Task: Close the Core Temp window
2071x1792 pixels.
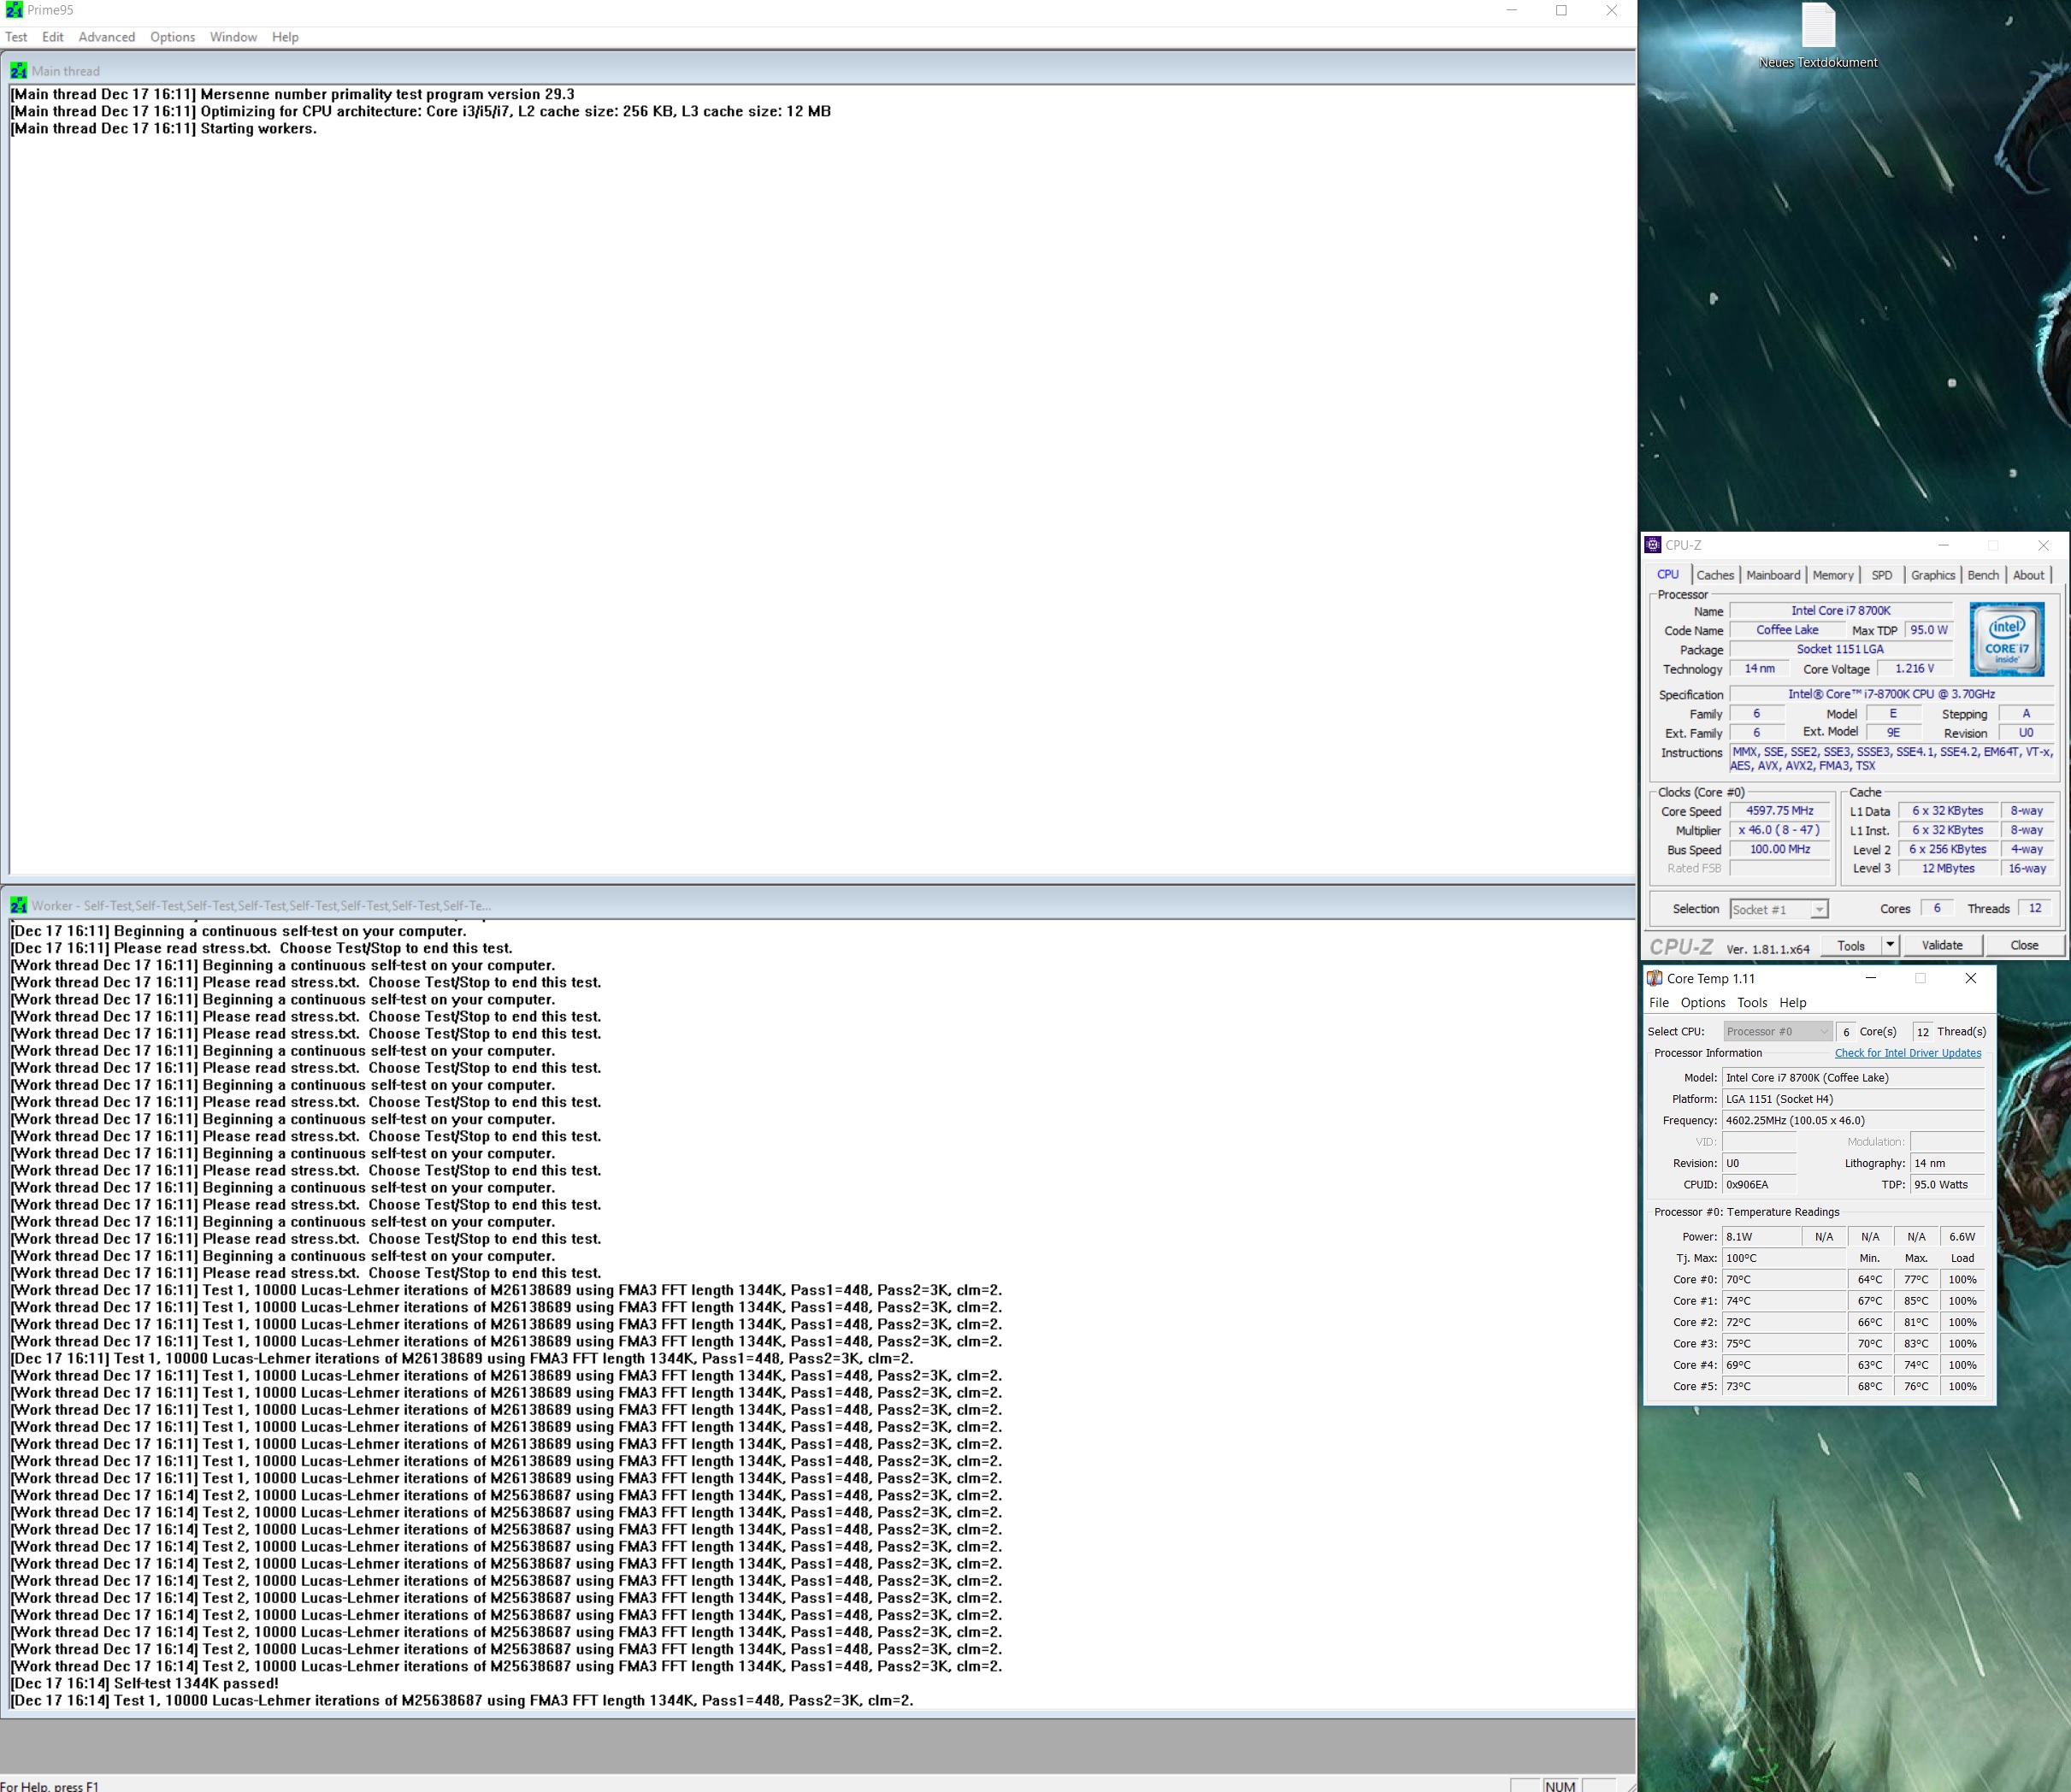Action: [1970, 979]
